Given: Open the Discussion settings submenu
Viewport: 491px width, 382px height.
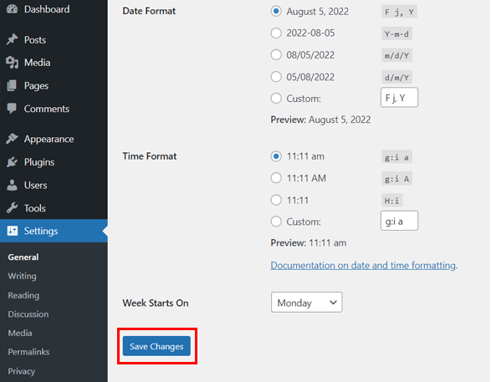Looking at the screenshot, I should (x=28, y=314).
